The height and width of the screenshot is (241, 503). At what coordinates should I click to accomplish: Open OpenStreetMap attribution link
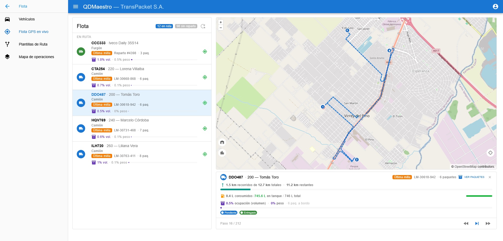click(466, 167)
